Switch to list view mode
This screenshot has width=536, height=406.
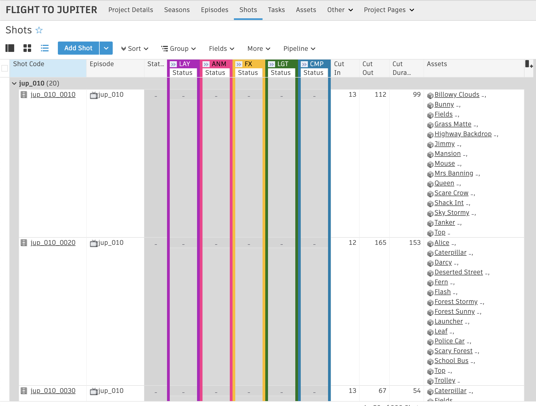pos(45,48)
